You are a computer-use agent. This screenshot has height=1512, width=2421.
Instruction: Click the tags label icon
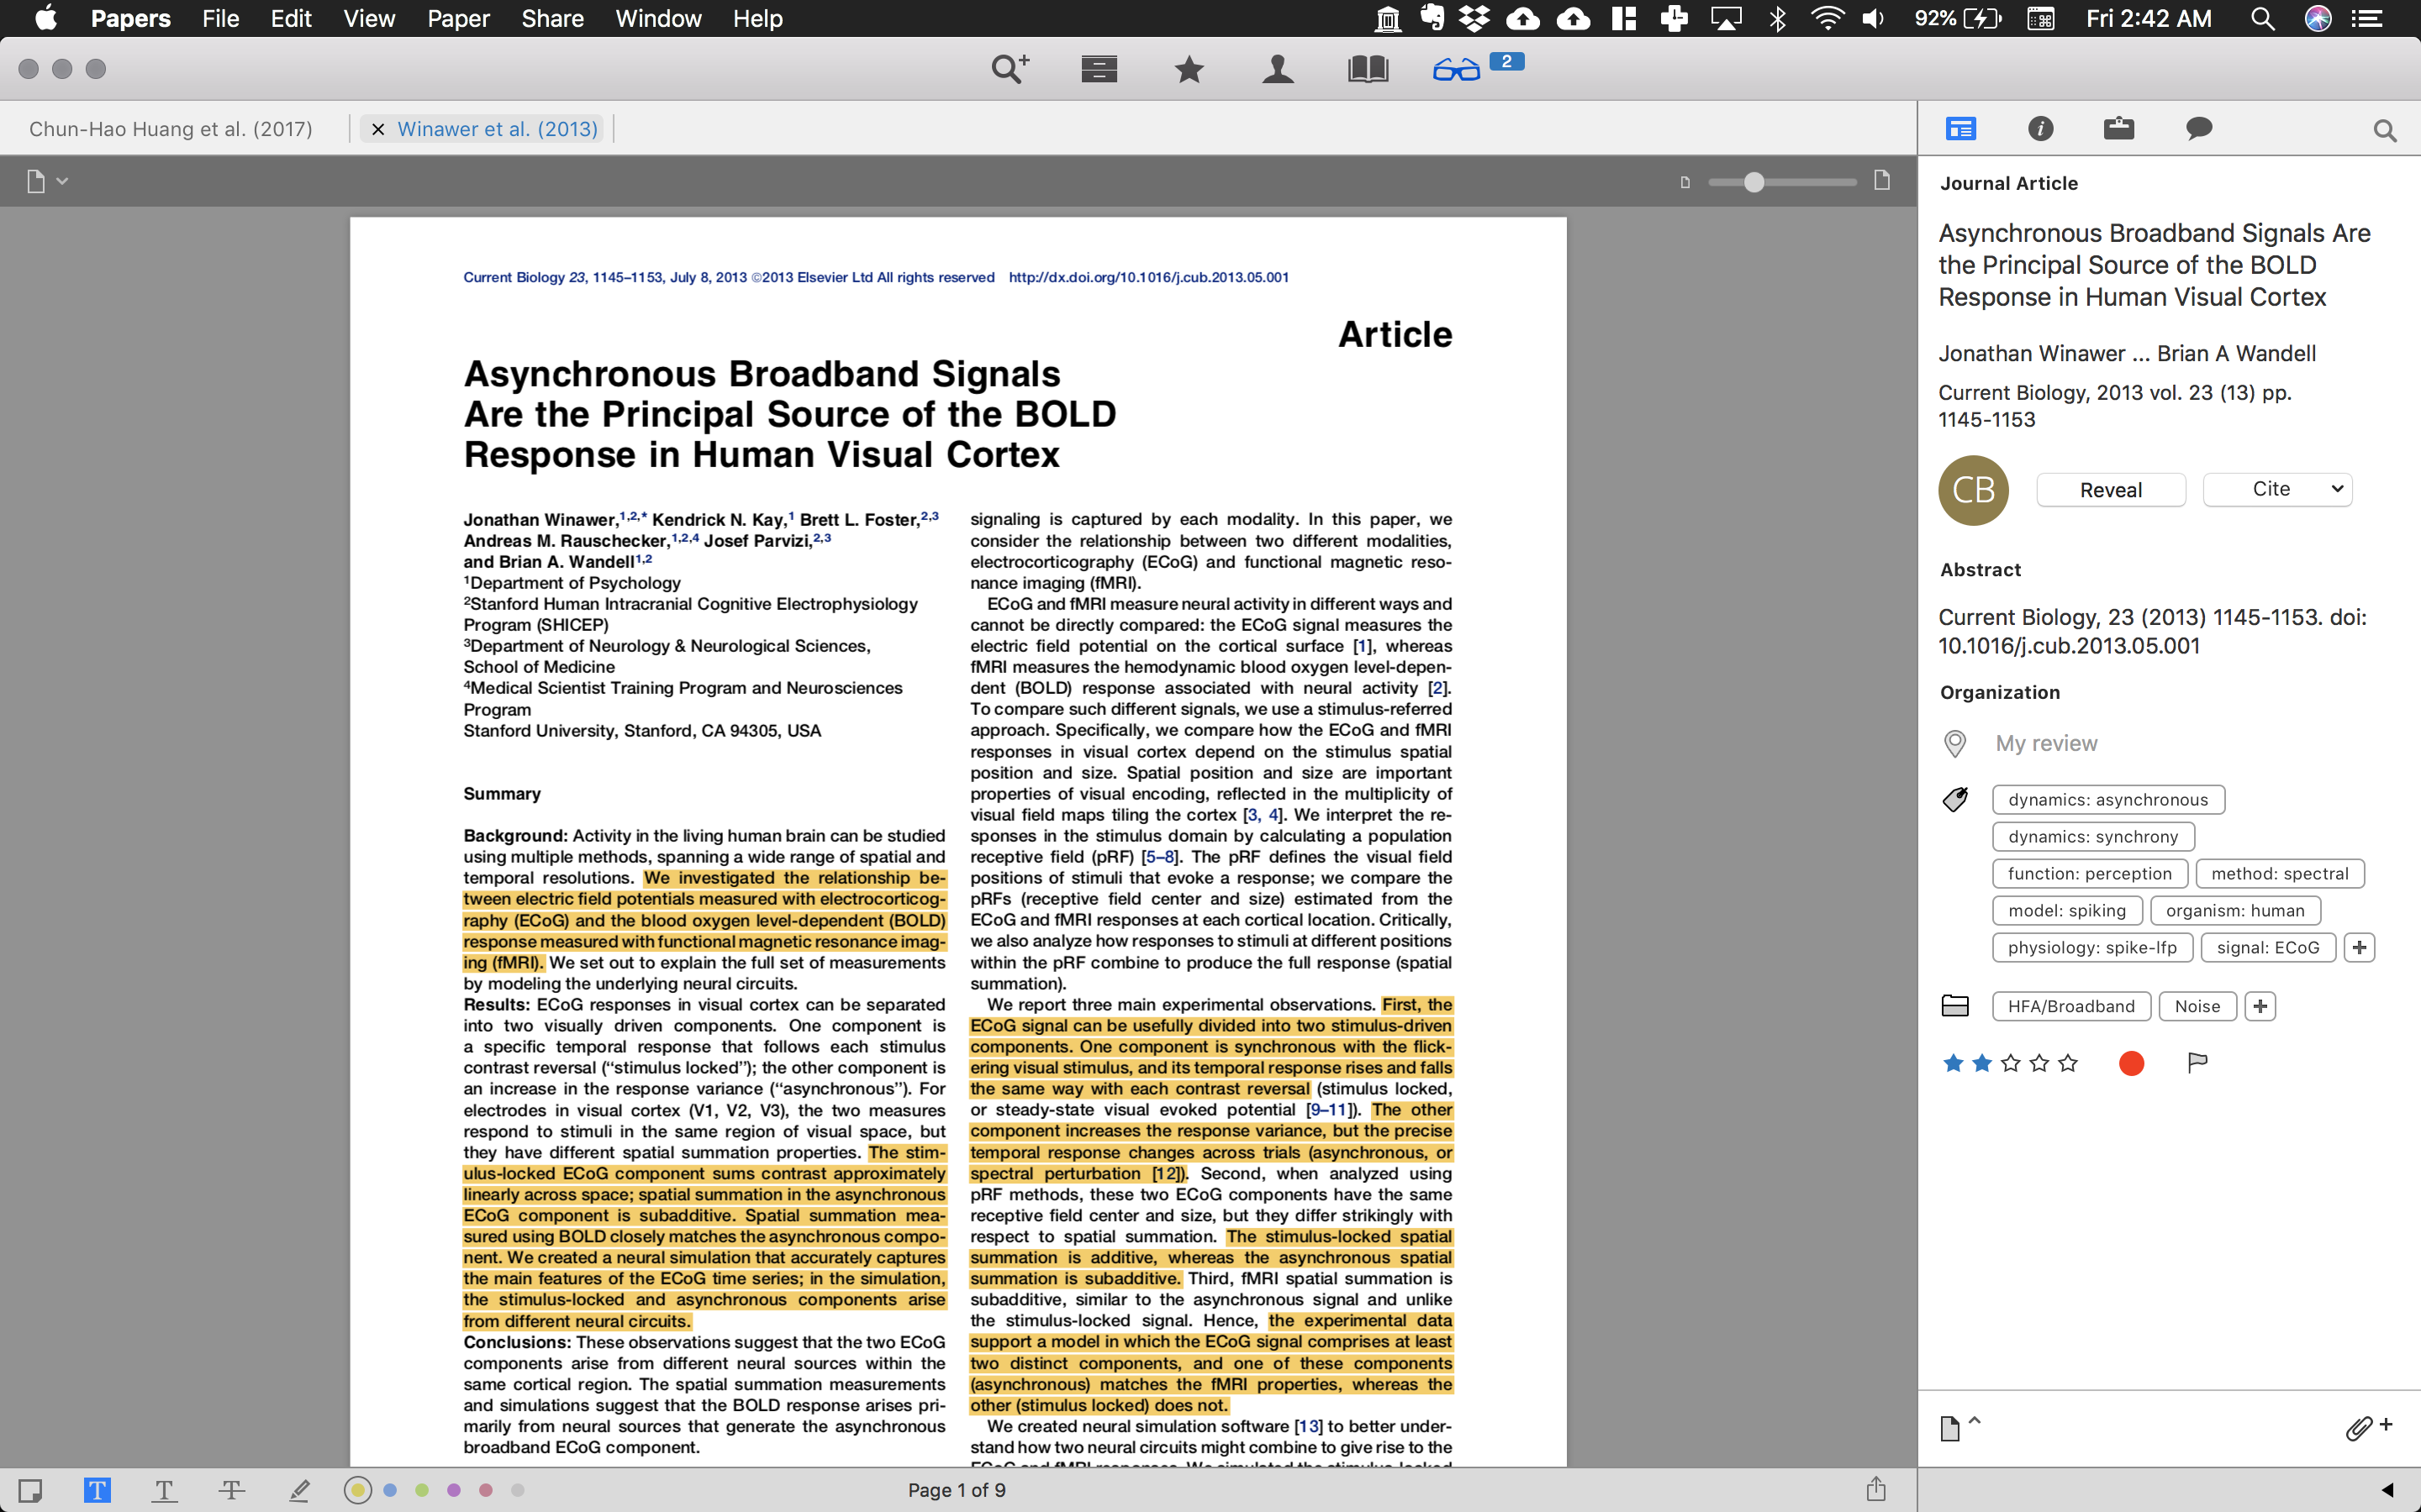pos(1954,799)
